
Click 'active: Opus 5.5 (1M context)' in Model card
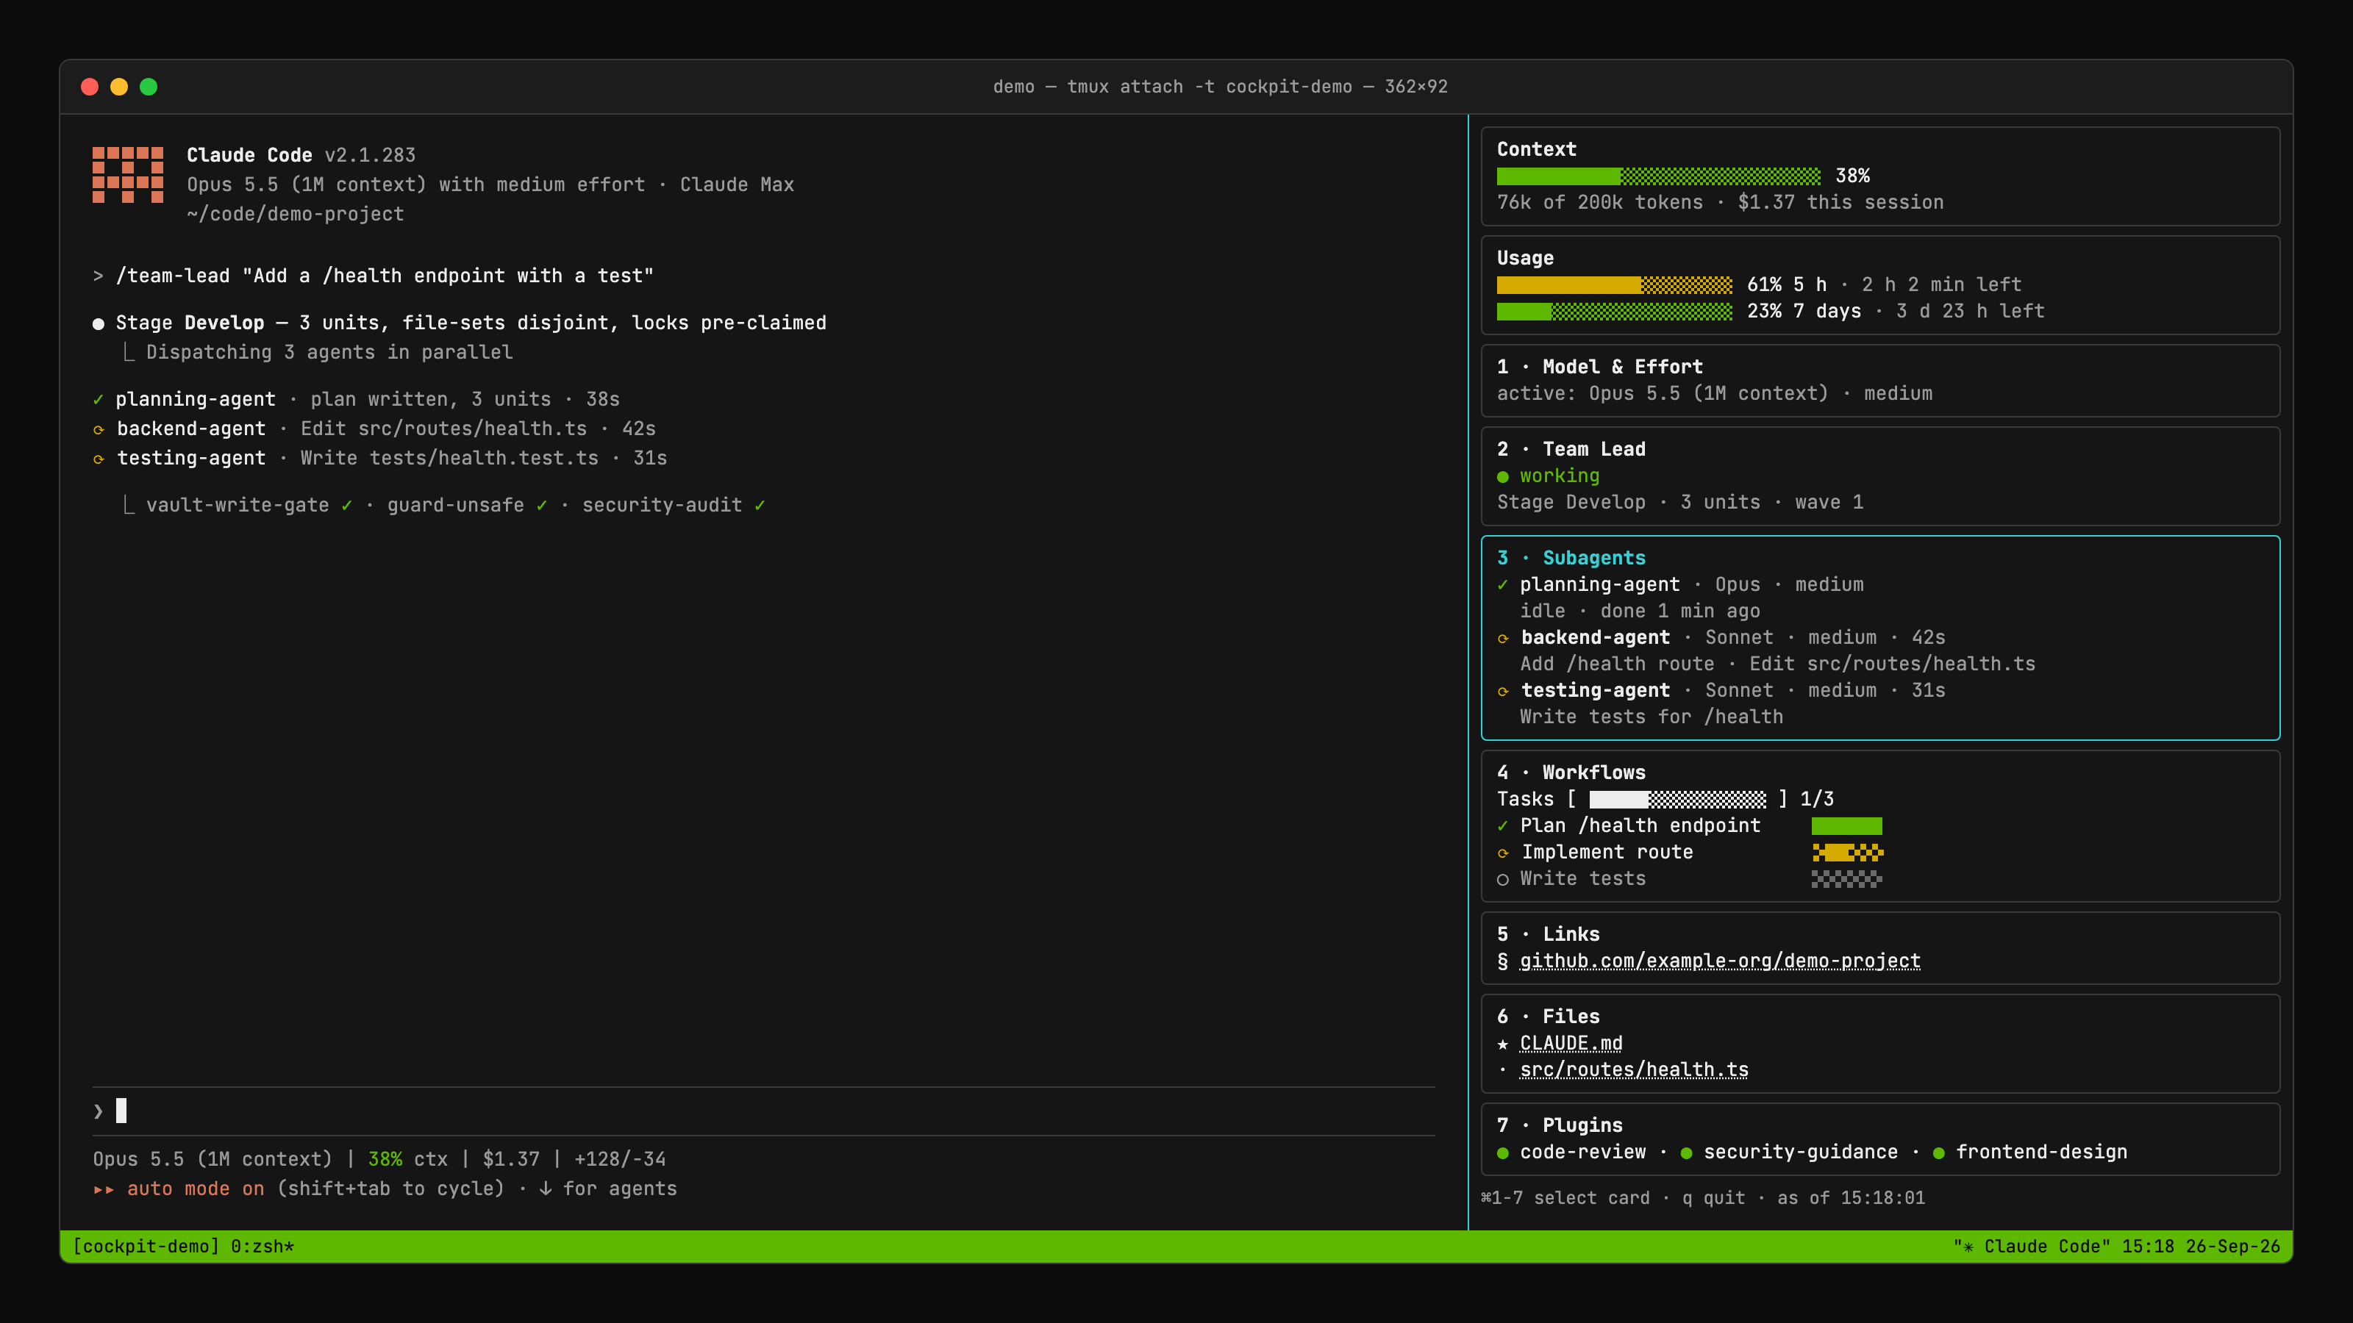[1663, 393]
